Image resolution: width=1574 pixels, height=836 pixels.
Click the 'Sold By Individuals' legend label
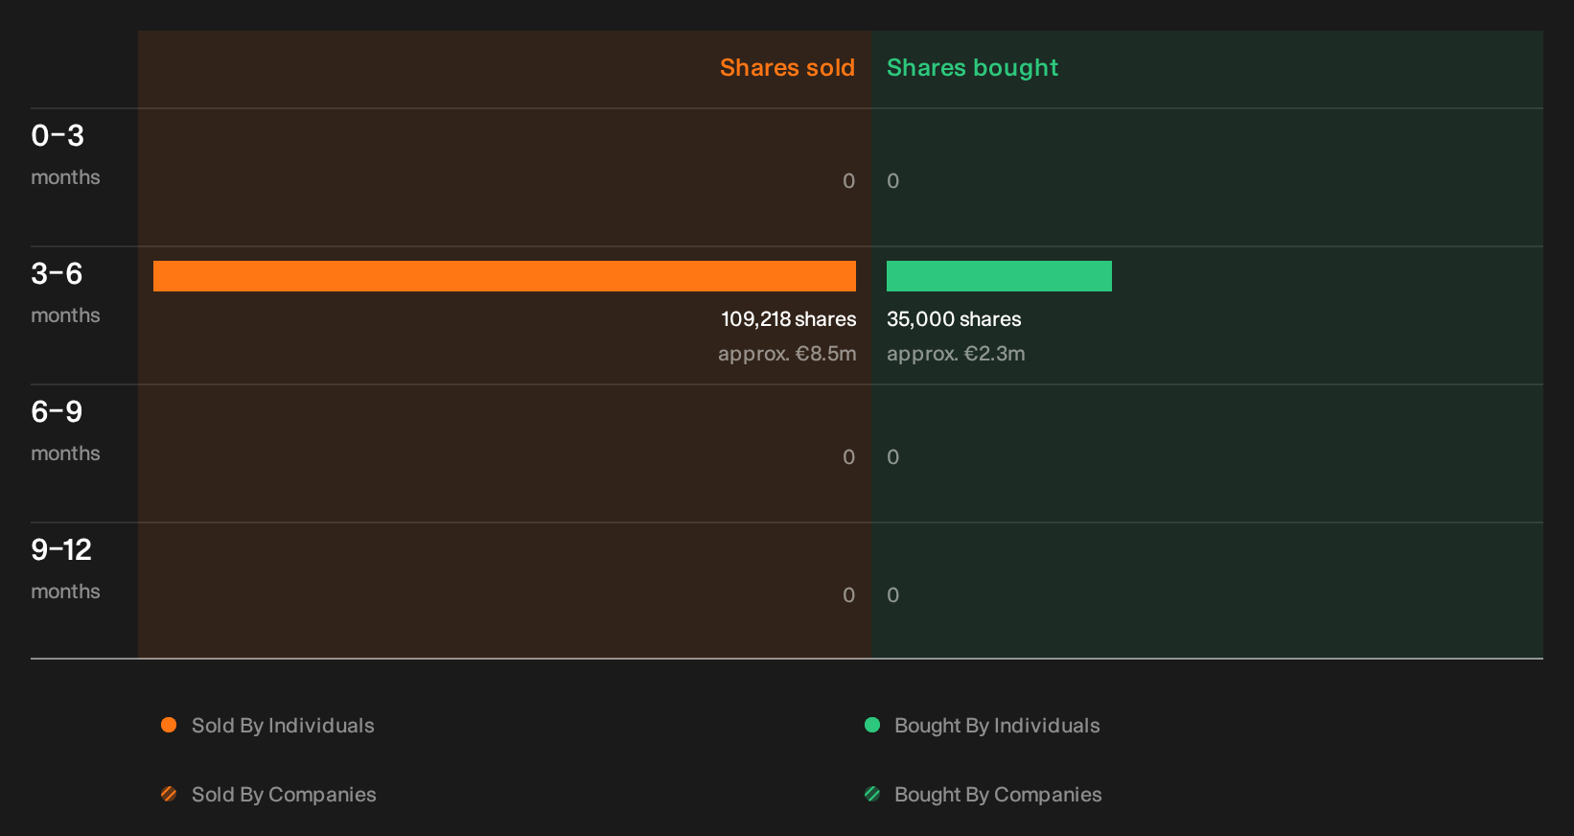tap(283, 726)
